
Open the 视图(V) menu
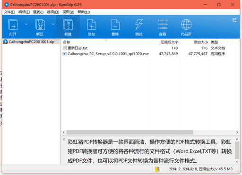tap(68, 12)
